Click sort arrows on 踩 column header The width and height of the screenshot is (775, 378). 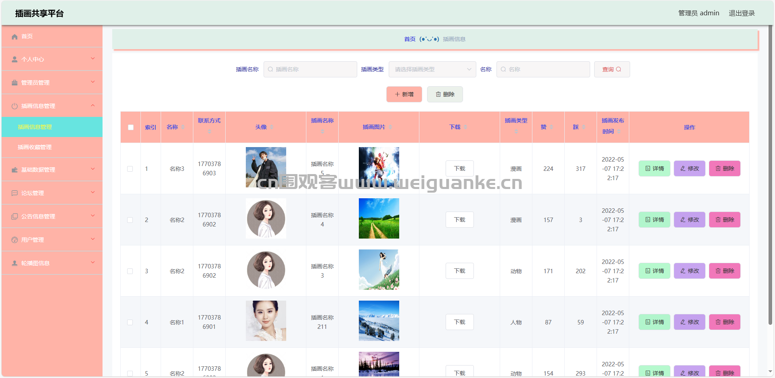click(x=584, y=127)
